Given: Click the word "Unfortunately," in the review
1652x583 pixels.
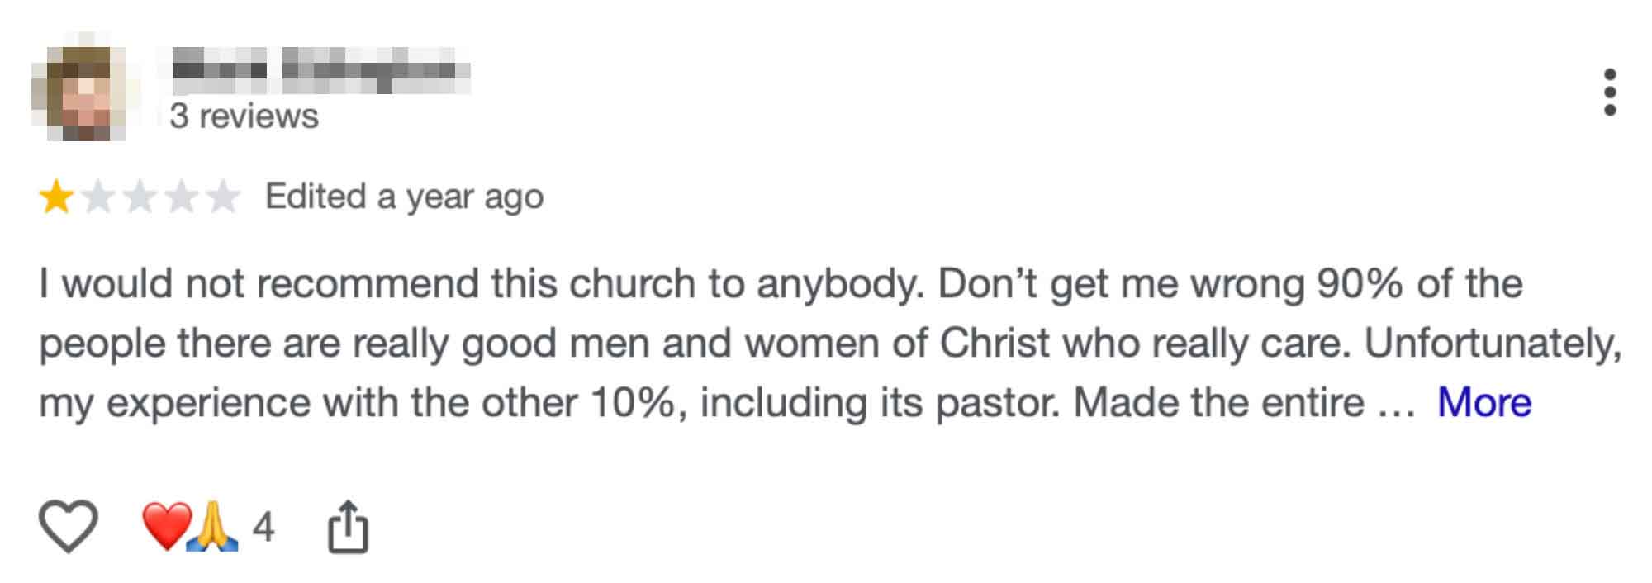Looking at the screenshot, I should click(x=1493, y=344).
